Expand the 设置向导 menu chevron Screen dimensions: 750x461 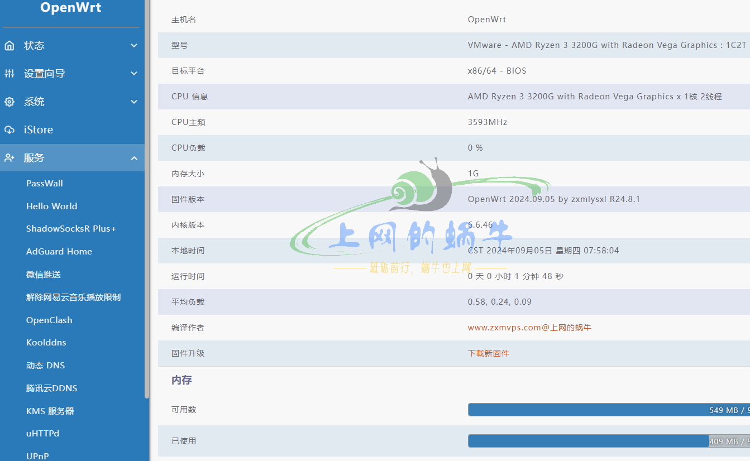point(134,74)
